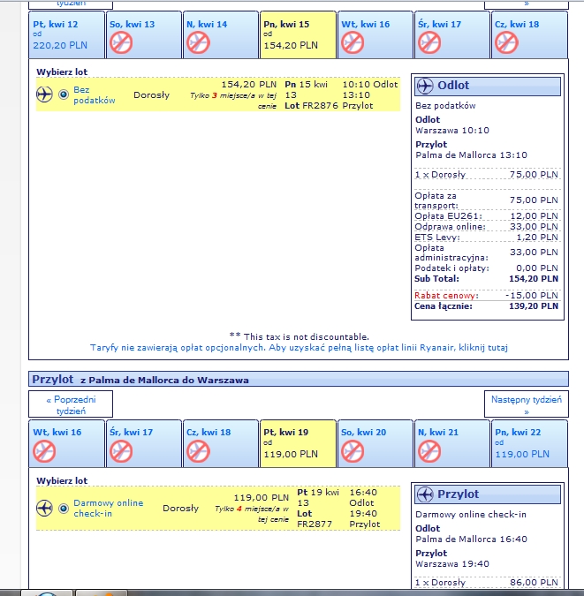Select the return Wt, kwi 16 tab
This screenshot has width=584, height=596.
pyautogui.click(x=66, y=443)
